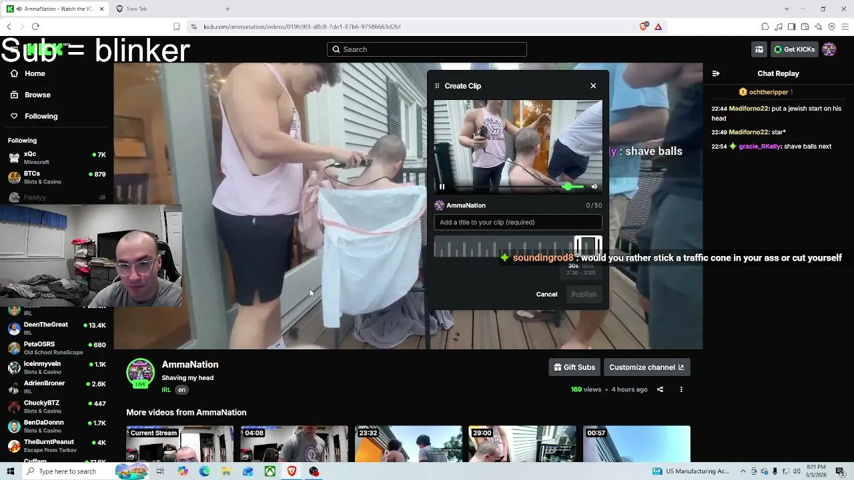This screenshot has height=480, width=854.
Task: Click the IRL category link
Action: pyautogui.click(x=166, y=390)
